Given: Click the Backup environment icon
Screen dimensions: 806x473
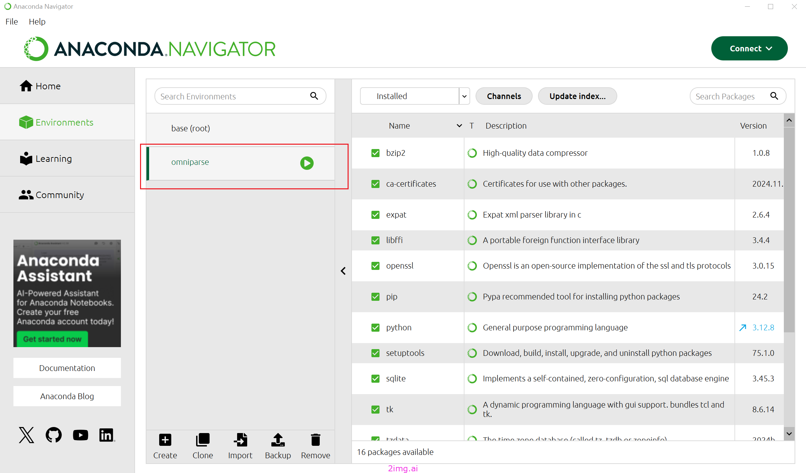Looking at the screenshot, I should click(x=278, y=439).
